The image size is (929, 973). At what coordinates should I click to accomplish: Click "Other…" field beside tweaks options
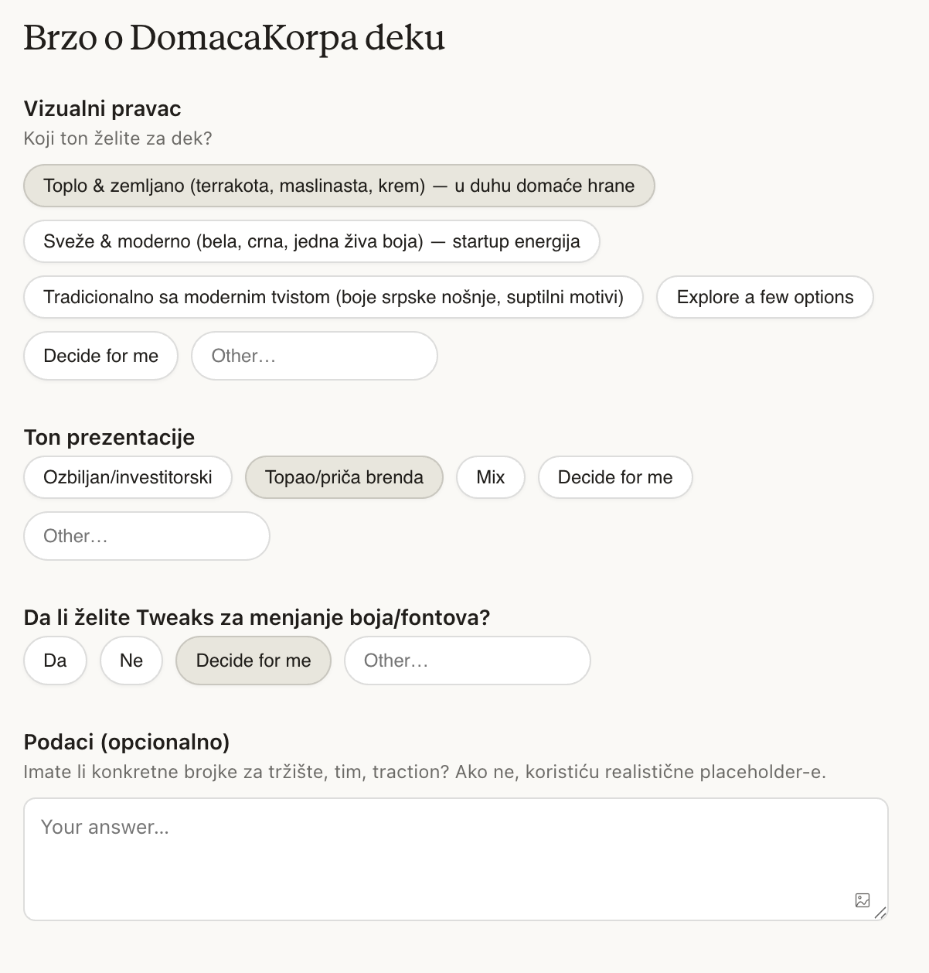[467, 661]
